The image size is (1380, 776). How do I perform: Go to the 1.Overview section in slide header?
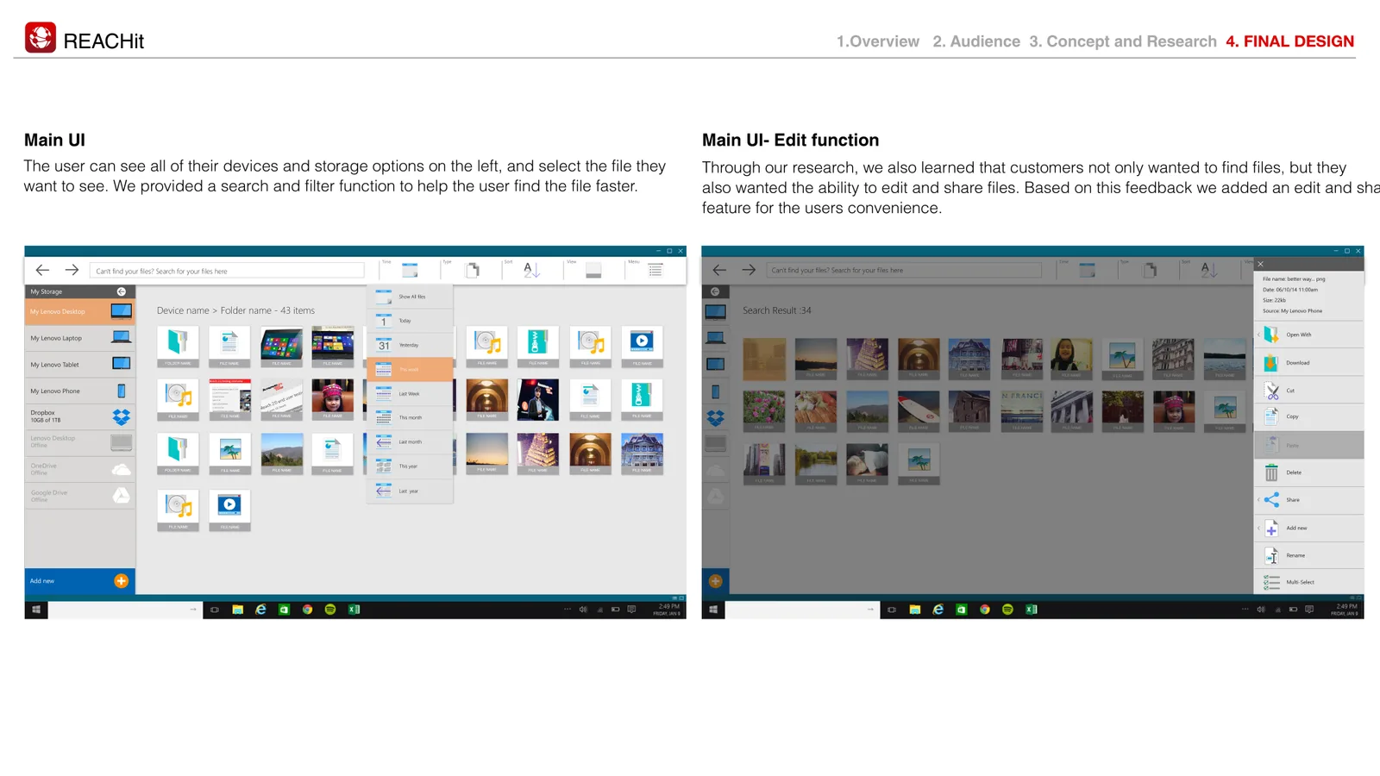877,41
